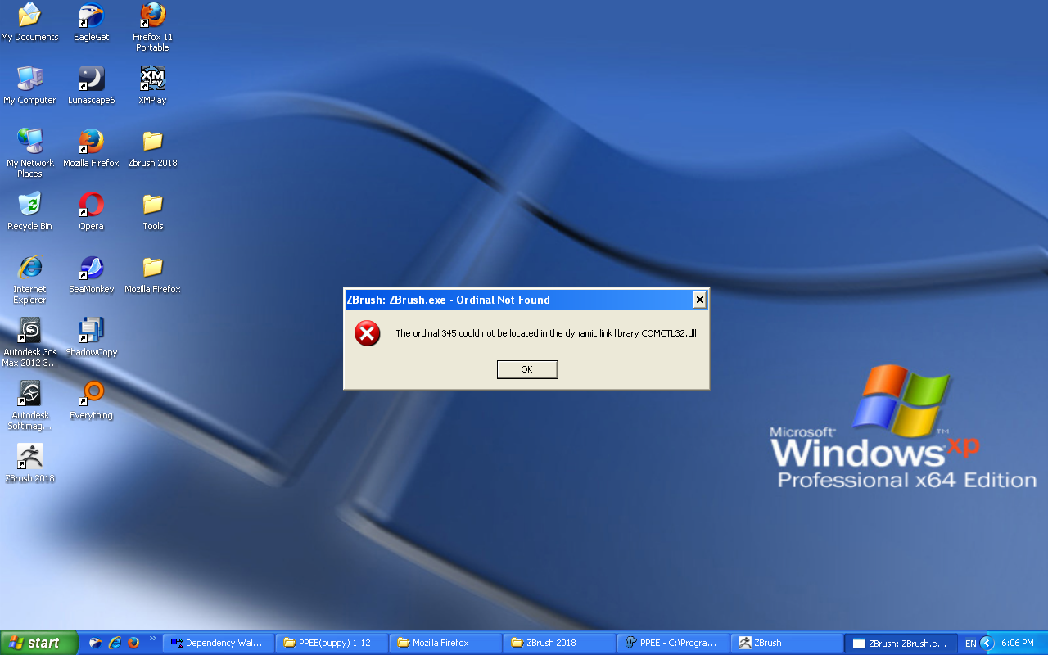This screenshot has height=655, width=1048.
Task: Select the ShadowCopy desktop icon
Action: tap(92, 337)
